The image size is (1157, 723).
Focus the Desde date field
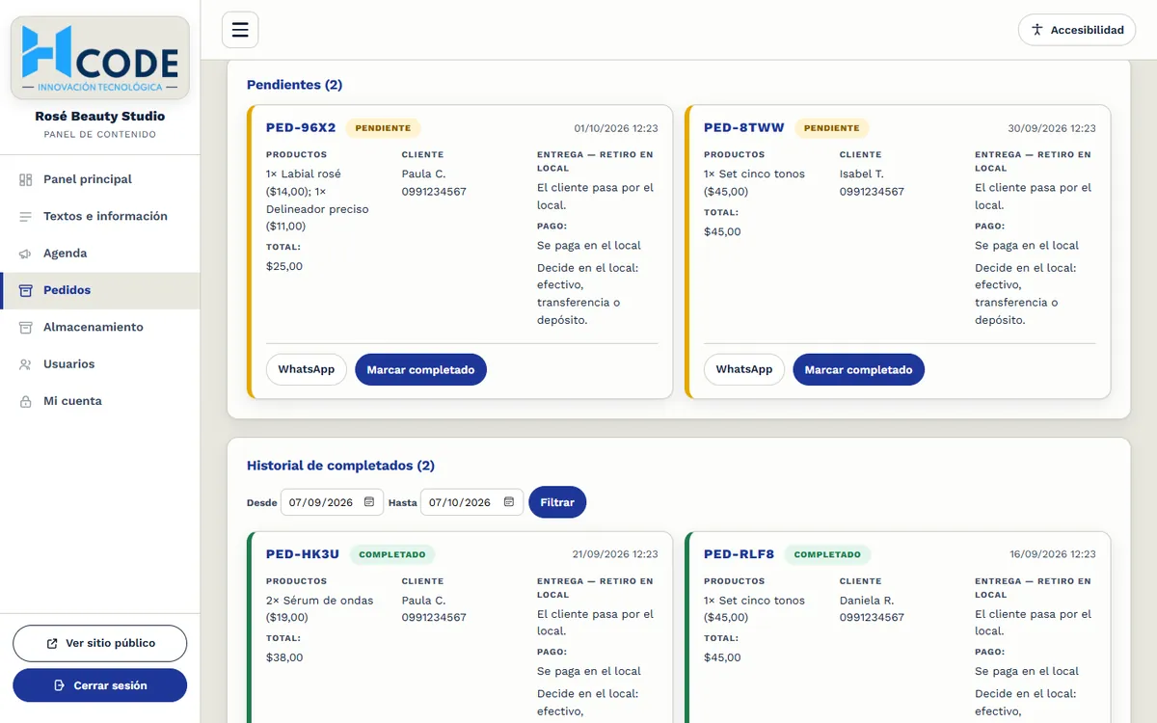coord(333,502)
